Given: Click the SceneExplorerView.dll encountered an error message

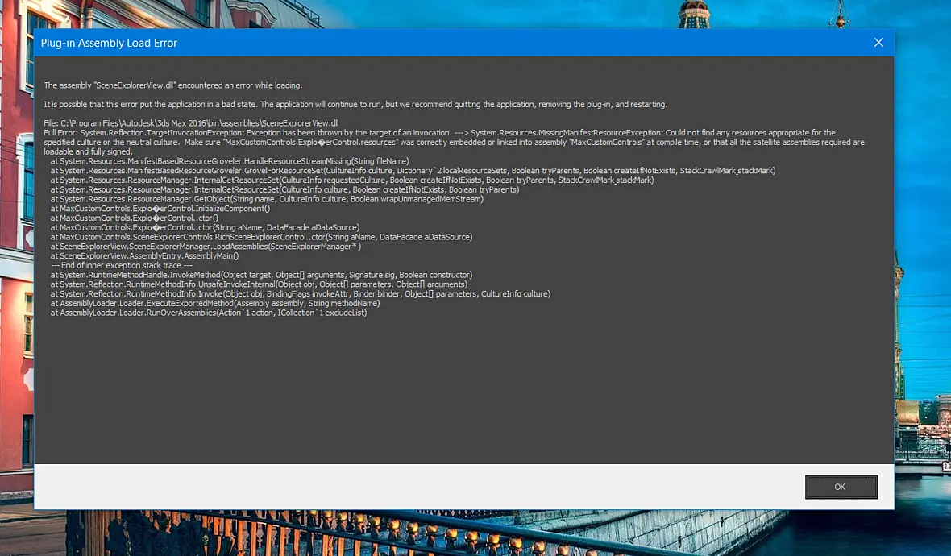Looking at the screenshot, I should [x=172, y=85].
